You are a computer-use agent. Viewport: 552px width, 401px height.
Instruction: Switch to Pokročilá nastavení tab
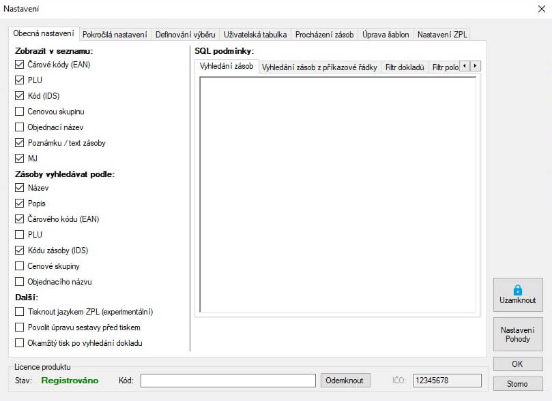(x=114, y=34)
